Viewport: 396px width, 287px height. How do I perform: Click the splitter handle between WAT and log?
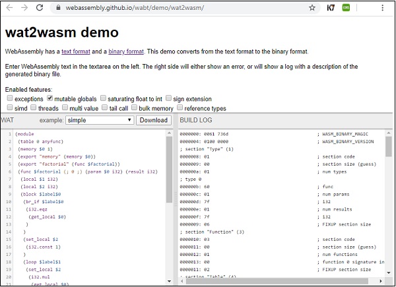tap(176, 199)
